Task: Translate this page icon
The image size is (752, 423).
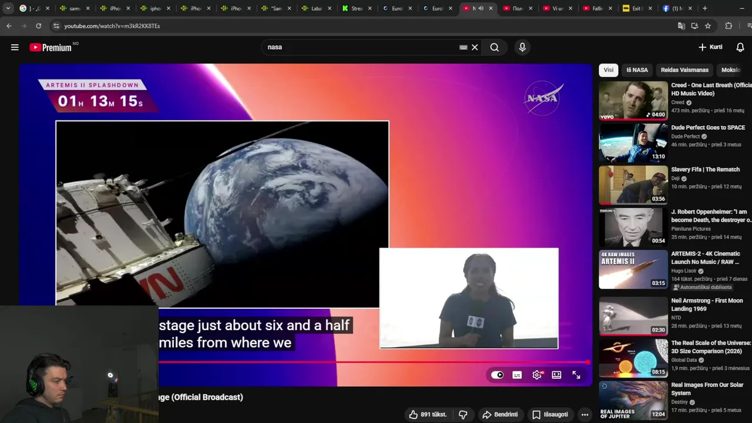Action: point(681,26)
